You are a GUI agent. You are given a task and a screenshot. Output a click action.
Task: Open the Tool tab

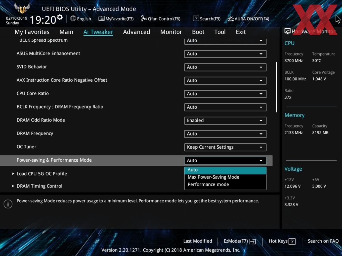220,32
